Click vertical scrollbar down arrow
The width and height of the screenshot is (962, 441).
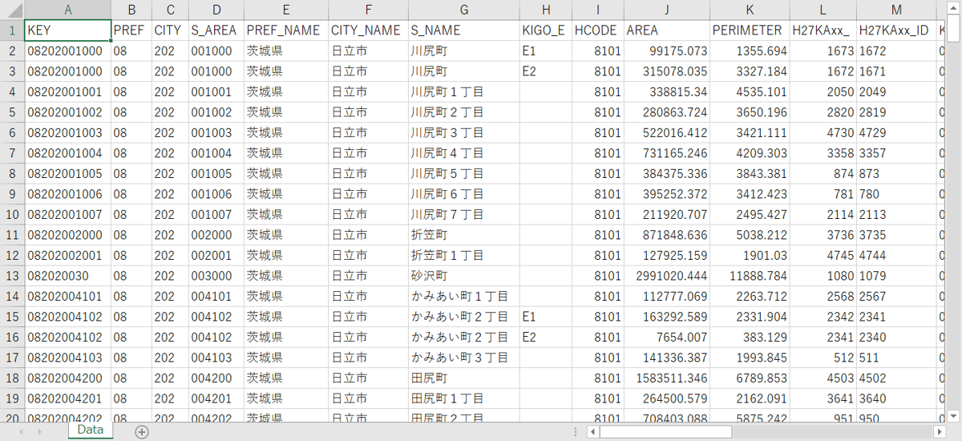click(x=954, y=415)
